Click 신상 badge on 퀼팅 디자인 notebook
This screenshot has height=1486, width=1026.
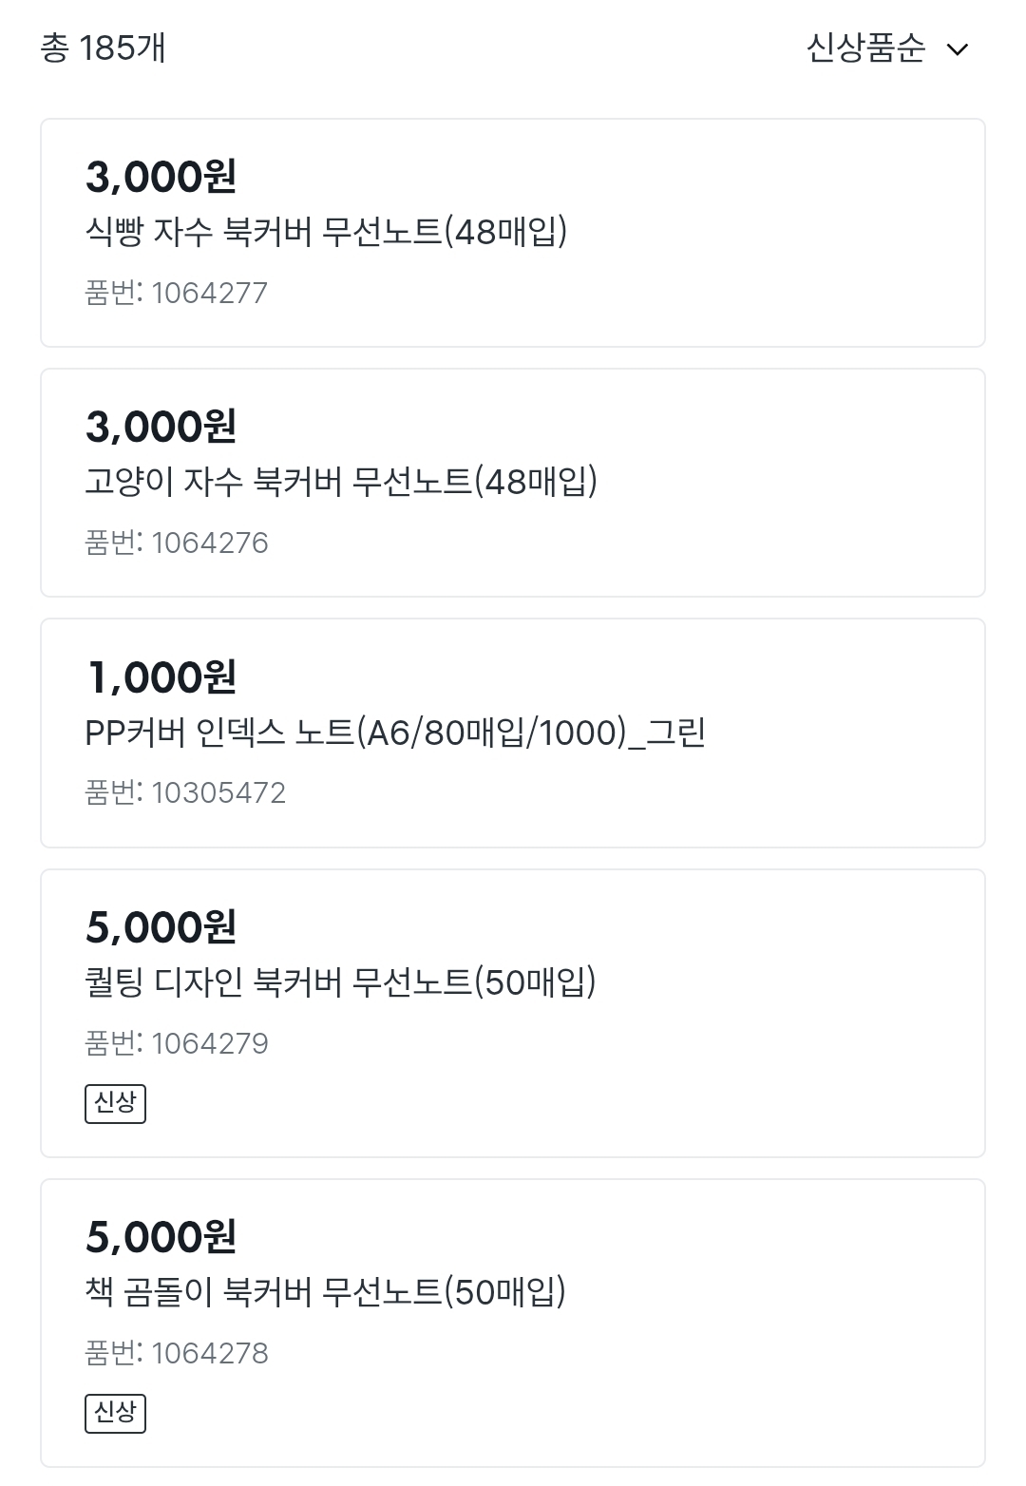point(115,1103)
